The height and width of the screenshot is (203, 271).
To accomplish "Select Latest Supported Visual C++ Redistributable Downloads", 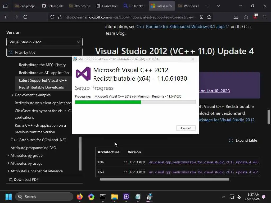I will tap(43, 84).
